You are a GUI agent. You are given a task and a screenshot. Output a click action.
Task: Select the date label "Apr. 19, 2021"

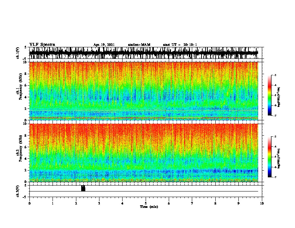coord(104,45)
